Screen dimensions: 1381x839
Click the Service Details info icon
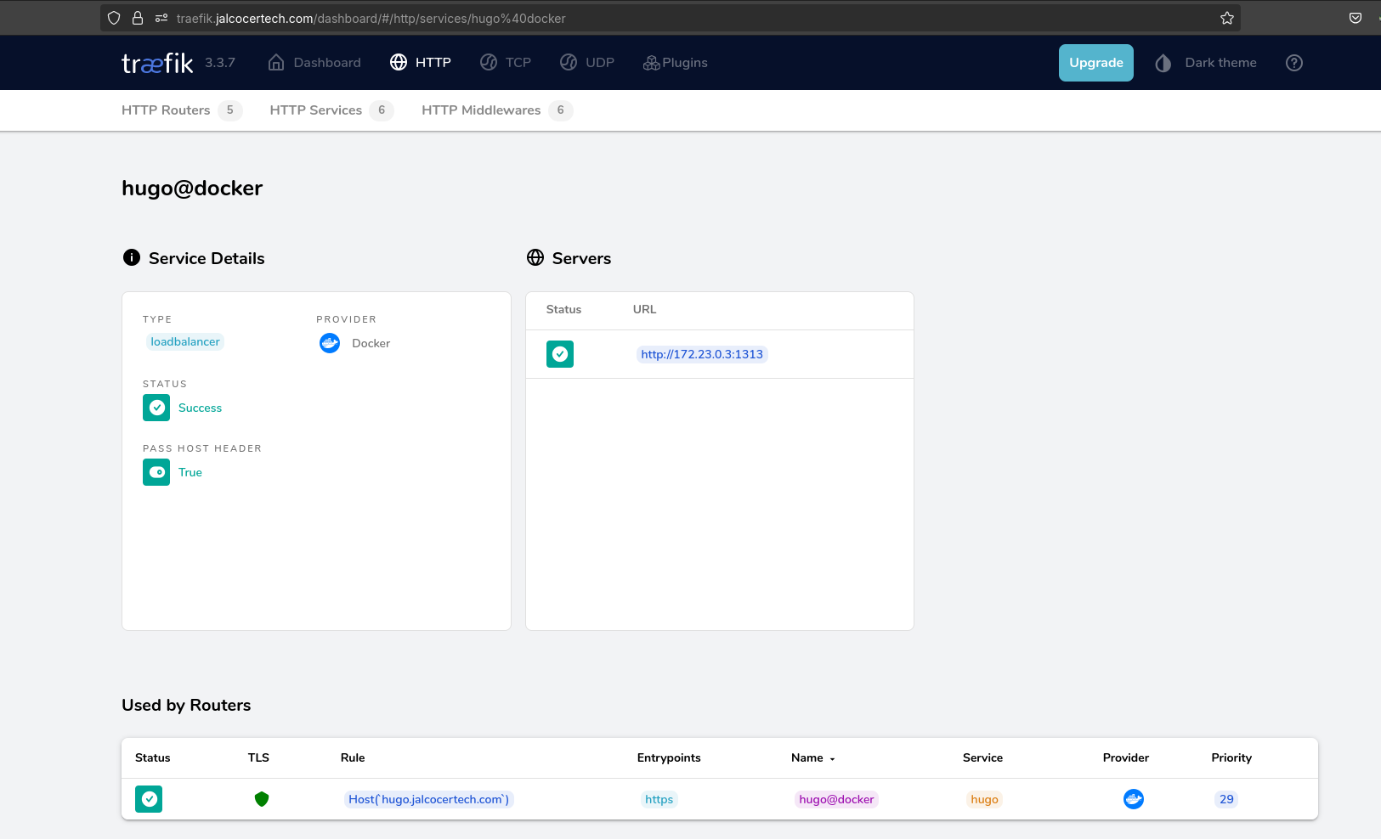[x=132, y=257]
